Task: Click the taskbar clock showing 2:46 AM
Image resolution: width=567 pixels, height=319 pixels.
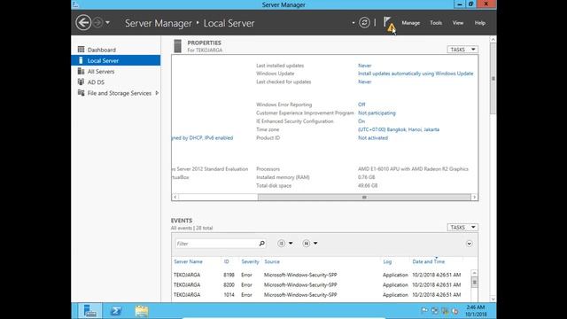Action: click(x=476, y=311)
